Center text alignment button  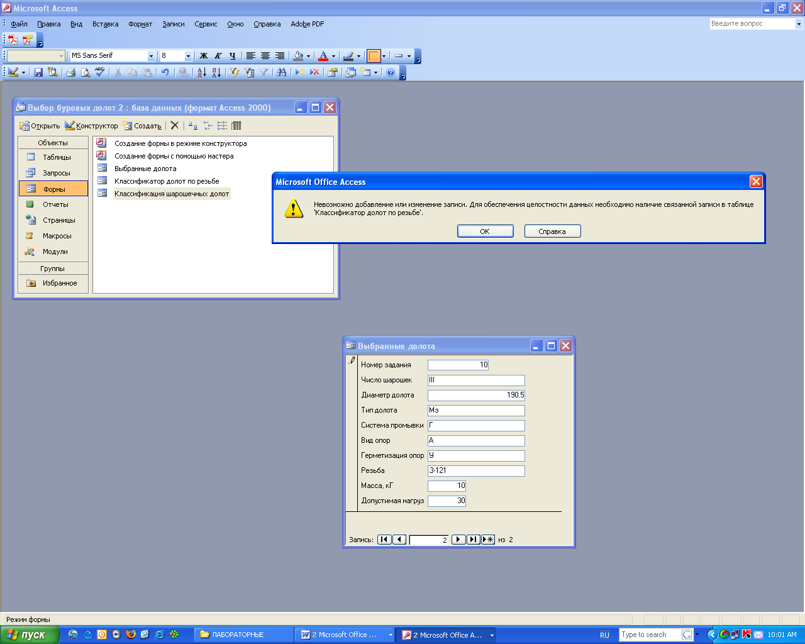(x=265, y=55)
